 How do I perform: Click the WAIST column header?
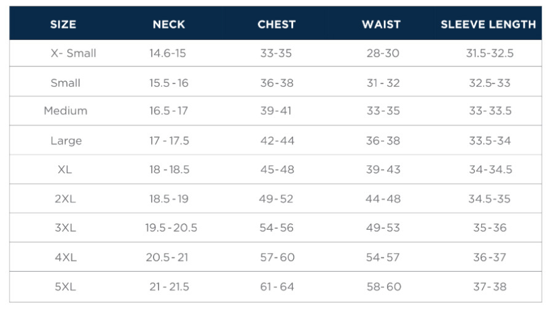(x=381, y=25)
